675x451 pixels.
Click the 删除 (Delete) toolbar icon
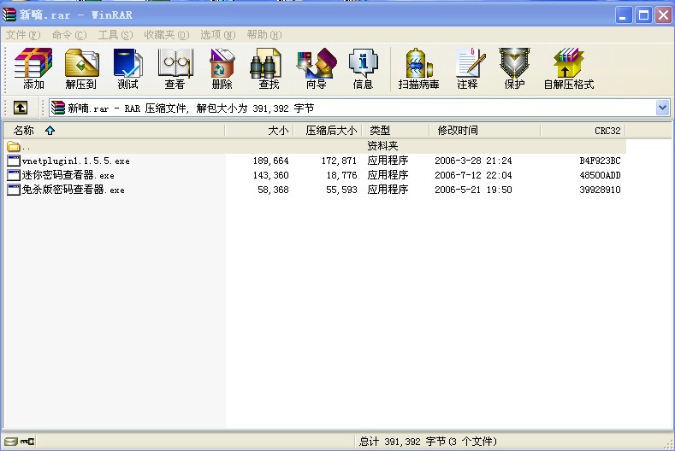(x=222, y=68)
